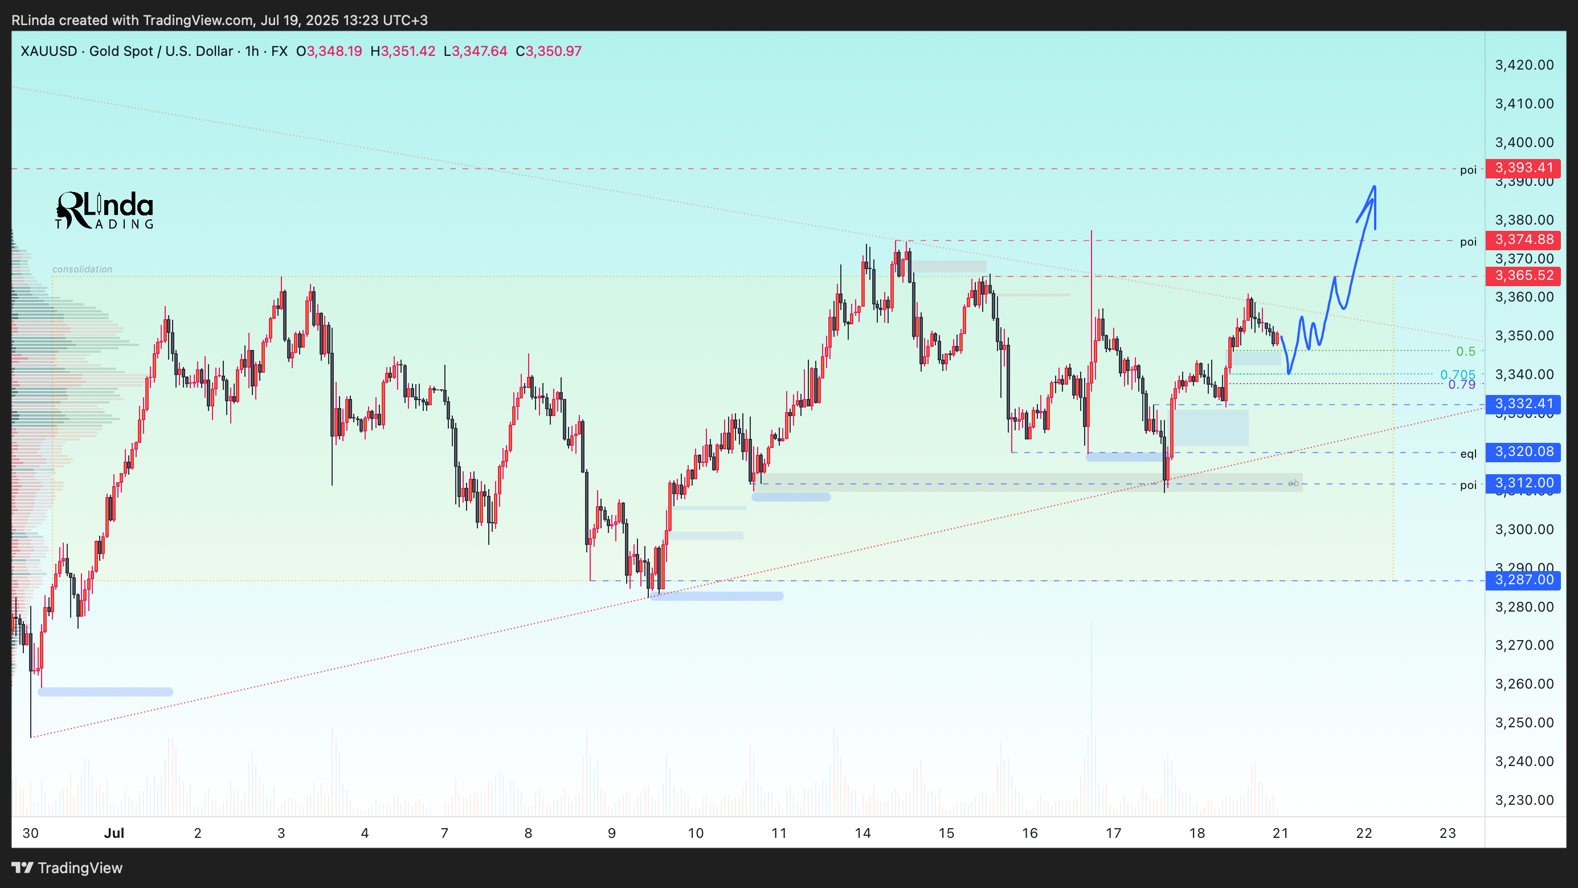The height and width of the screenshot is (888, 1578).
Task: Click the 30 date on time axis
Action: 31,833
